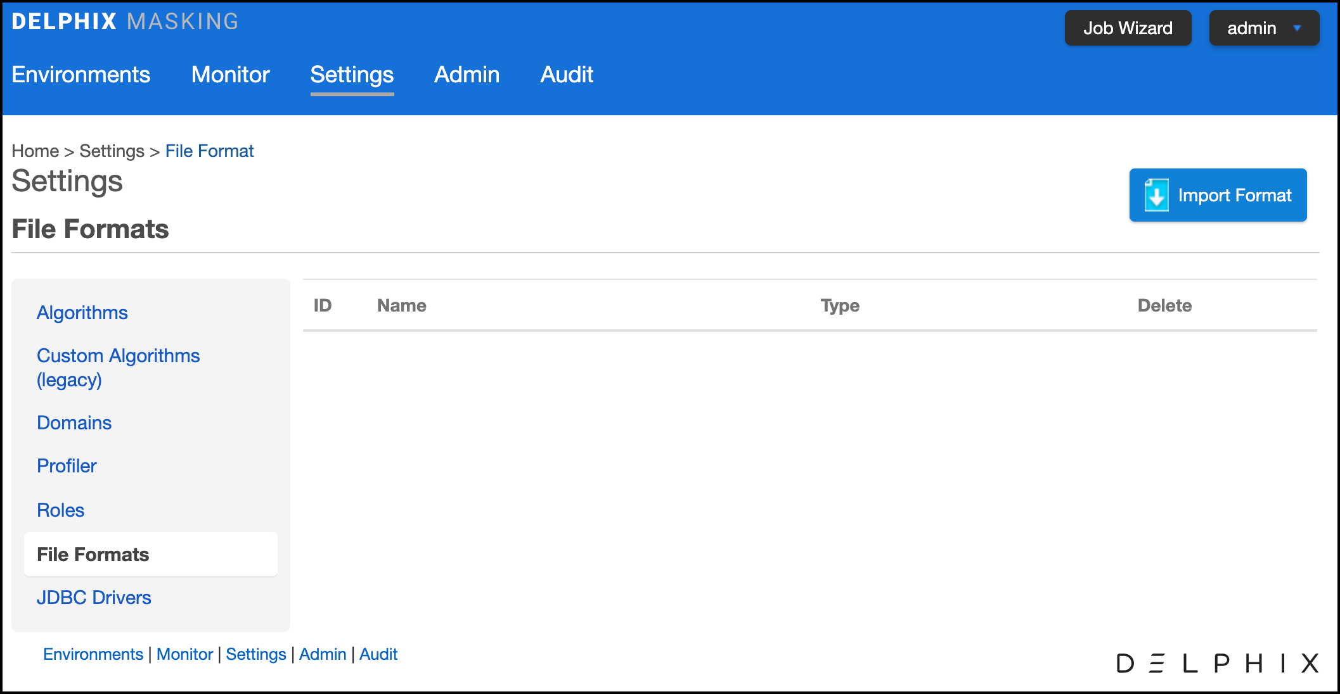
Task: Switch to the Monitor tab
Action: click(231, 75)
